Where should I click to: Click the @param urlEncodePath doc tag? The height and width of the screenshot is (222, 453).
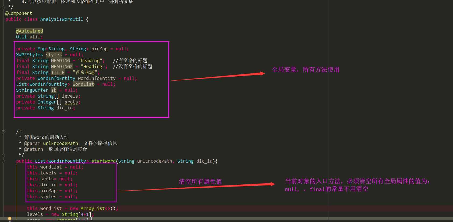tap(51, 143)
